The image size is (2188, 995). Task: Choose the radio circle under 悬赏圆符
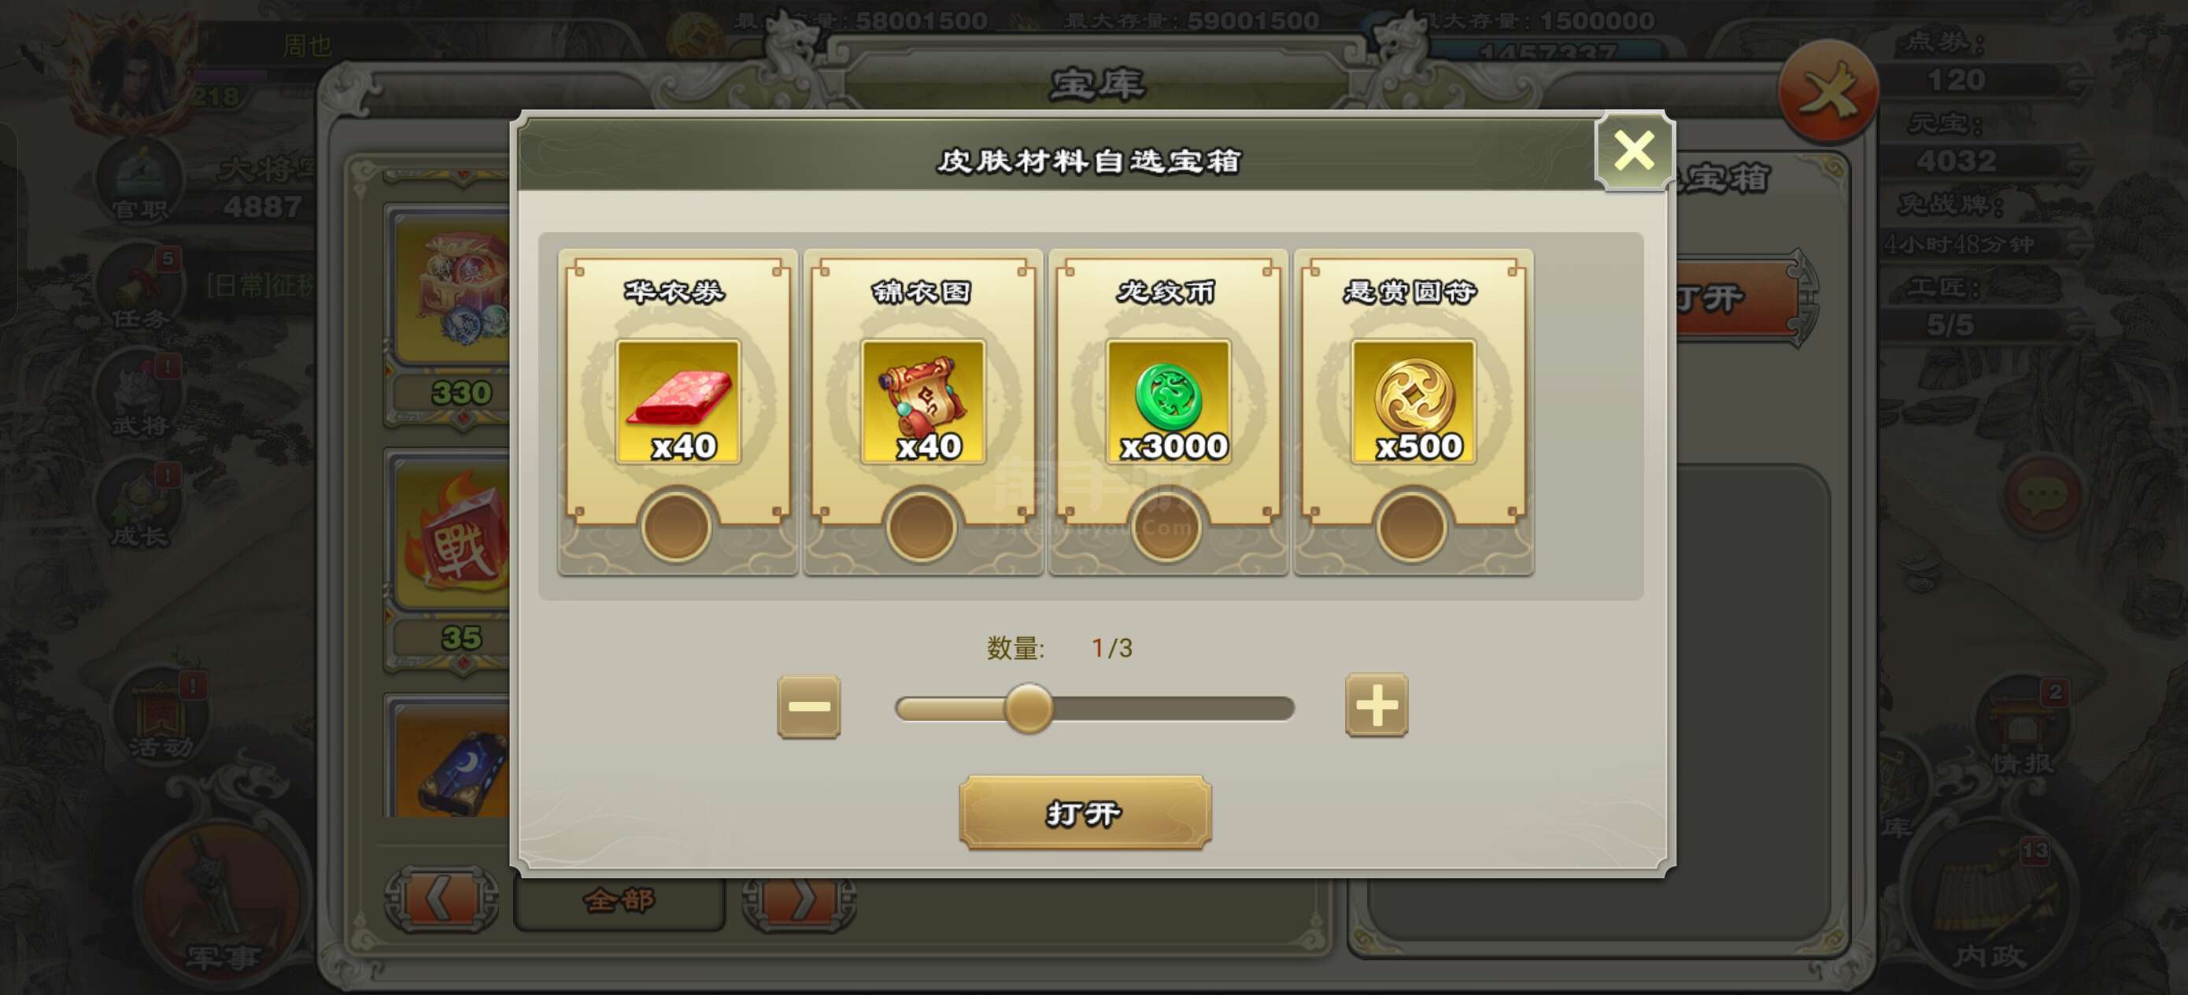1412,527
